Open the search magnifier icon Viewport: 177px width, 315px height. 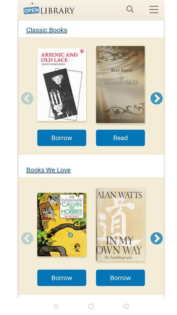pos(130,9)
